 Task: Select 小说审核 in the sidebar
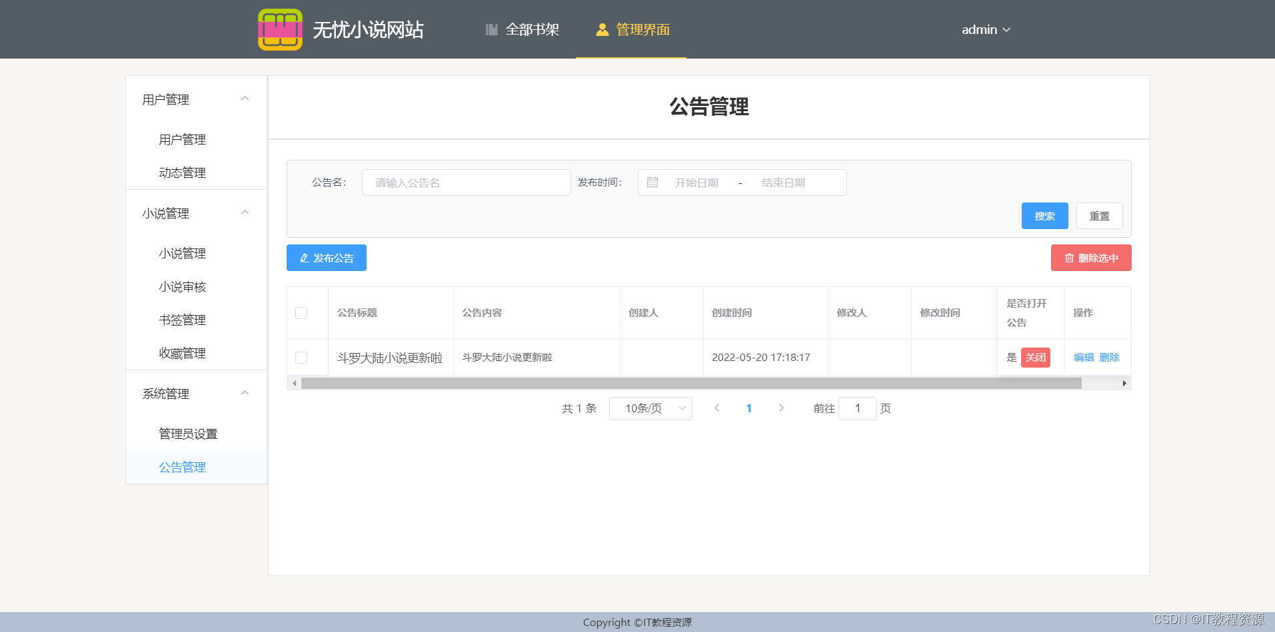tap(196, 286)
